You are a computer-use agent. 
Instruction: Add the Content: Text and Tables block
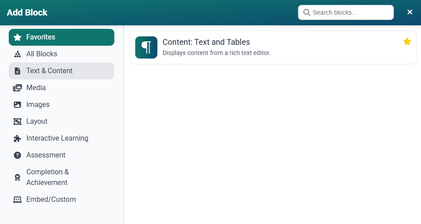pos(273,47)
